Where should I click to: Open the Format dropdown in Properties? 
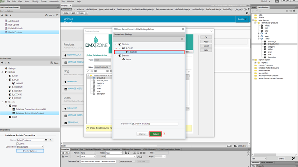click(x=88, y=153)
